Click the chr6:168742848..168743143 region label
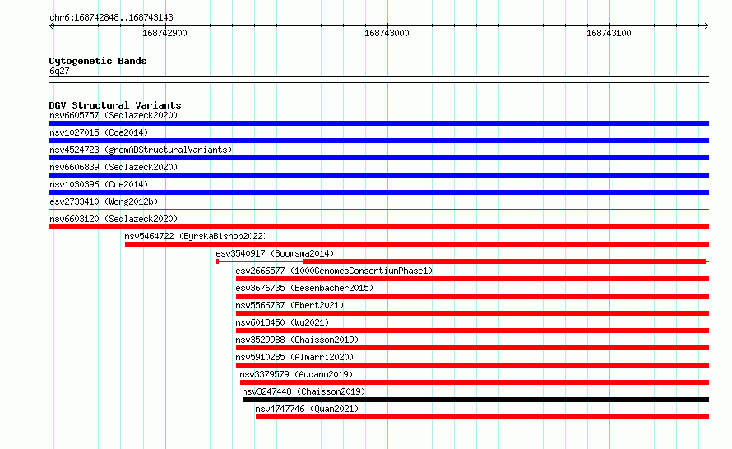 [x=111, y=18]
